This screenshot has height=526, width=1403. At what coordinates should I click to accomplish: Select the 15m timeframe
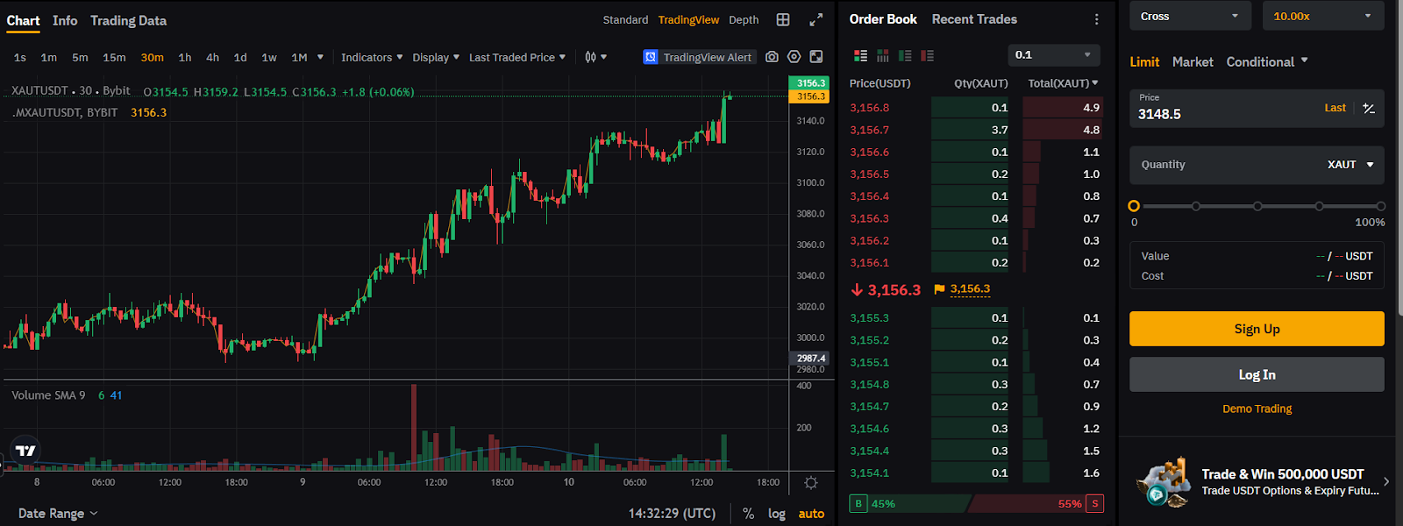[114, 57]
